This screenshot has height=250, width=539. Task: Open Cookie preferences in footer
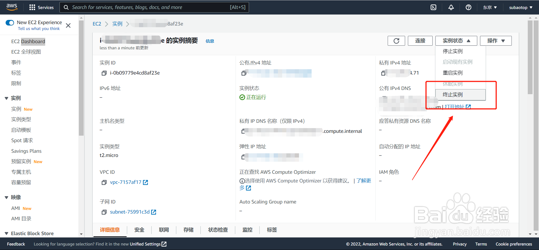(x=514, y=244)
